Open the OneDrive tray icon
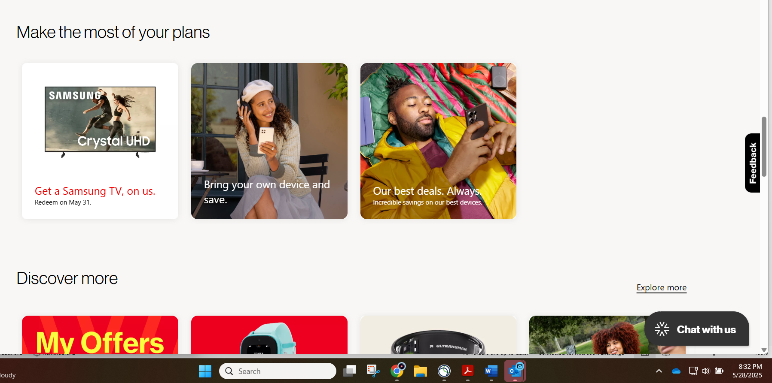This screenshot has height=383, width=772. [x=676, y=371]
